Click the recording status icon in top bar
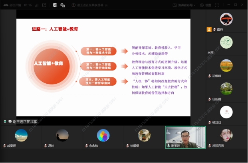The width and height of the screenshot is (248, 163). pyautogui.click(x=55, y=5)
